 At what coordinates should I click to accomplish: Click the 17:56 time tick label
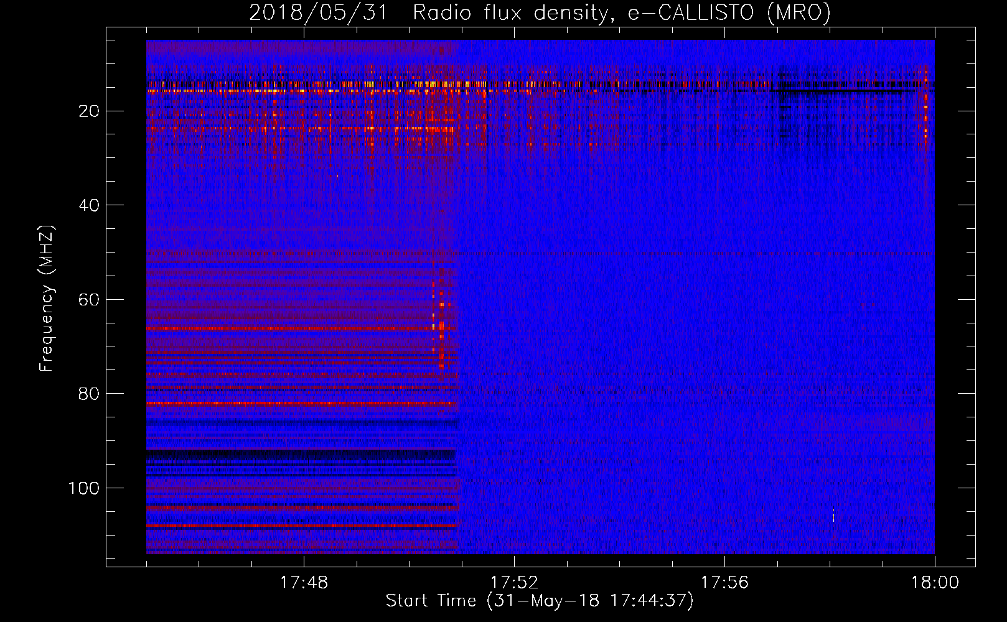coord(724,583)
